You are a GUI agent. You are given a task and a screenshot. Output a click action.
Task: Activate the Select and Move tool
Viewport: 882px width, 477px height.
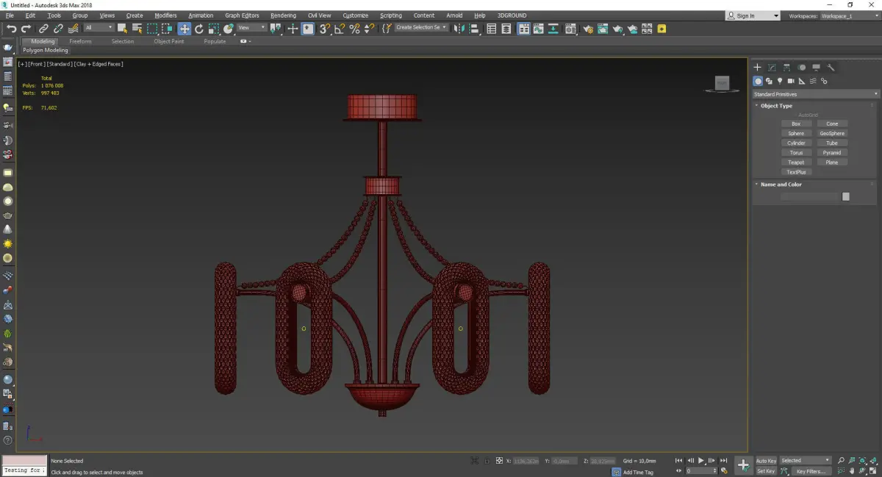pyautogui.click(x=184, y=29)
